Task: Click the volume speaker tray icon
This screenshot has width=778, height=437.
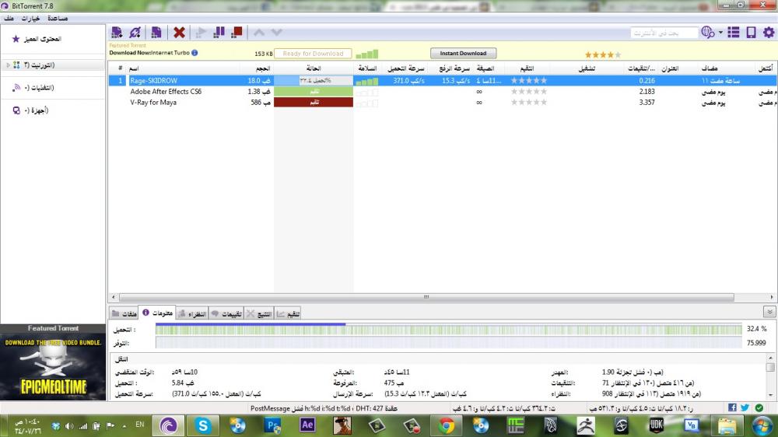Action: (x=69, y=425)
